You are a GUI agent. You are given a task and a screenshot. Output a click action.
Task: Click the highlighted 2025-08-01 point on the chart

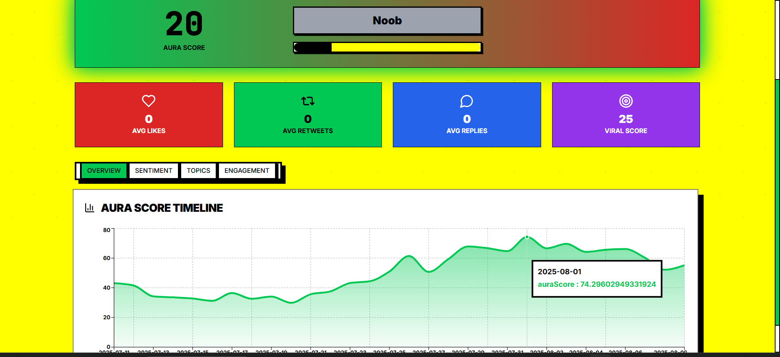[527, 237]
